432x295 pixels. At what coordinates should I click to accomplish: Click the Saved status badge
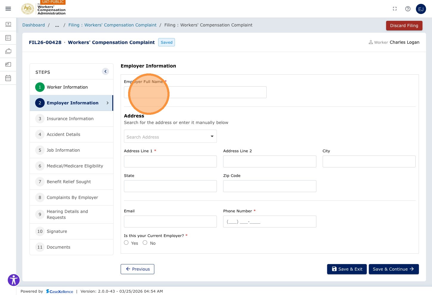coord(167,42)
